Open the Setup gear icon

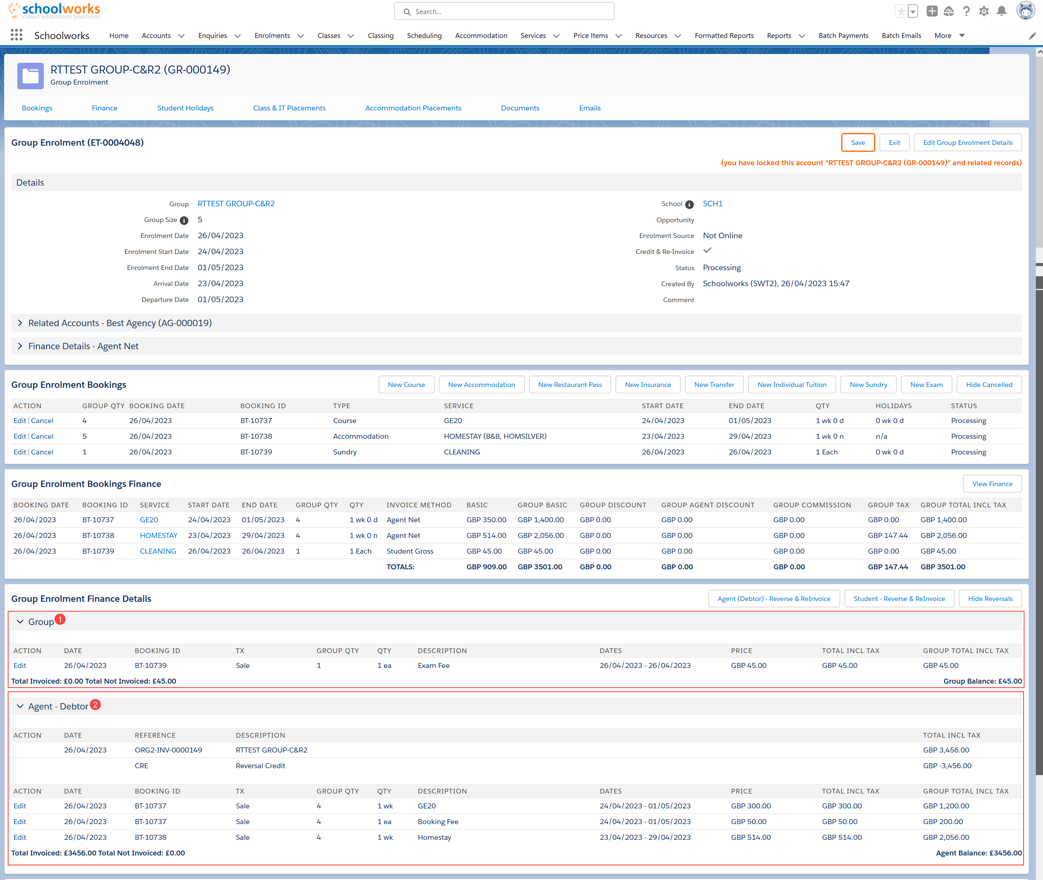[983, 12]
